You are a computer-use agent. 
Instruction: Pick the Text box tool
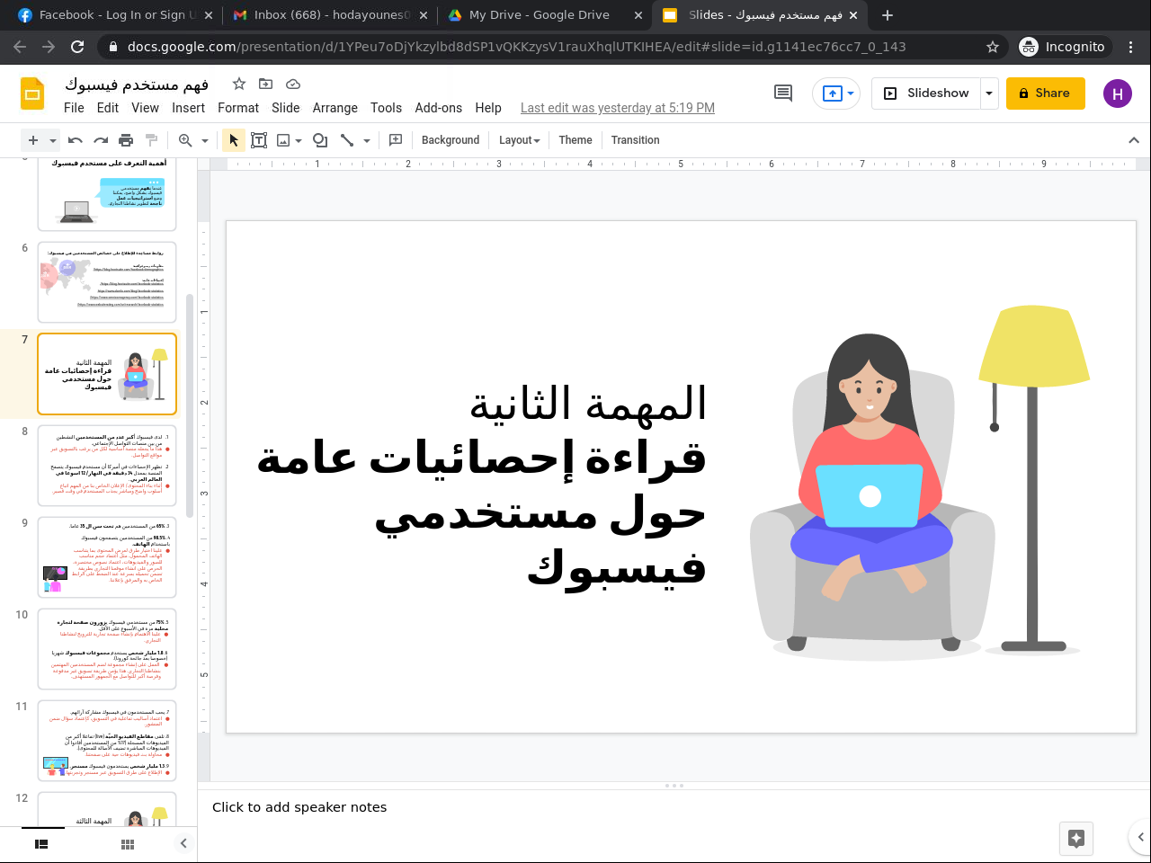[259, 140]
